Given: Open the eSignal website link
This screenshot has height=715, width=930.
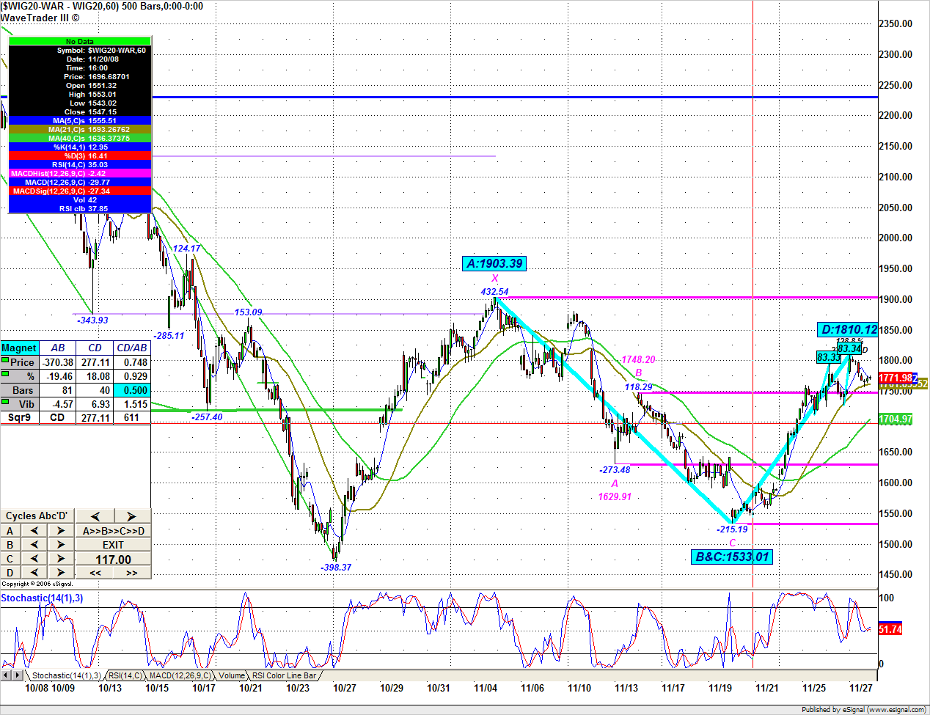Looking at the screenshot, I should [x=896, y=710].
